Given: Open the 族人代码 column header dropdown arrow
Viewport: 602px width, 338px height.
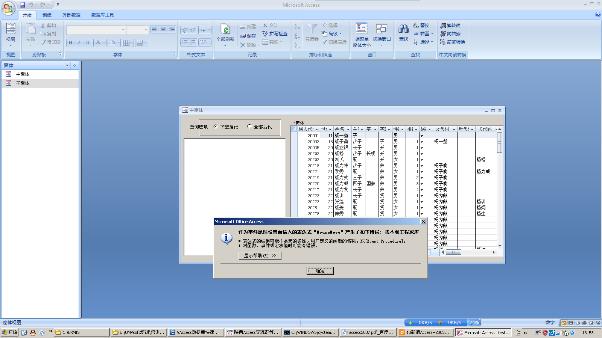Looking at the screenshot, I should 316,130.
